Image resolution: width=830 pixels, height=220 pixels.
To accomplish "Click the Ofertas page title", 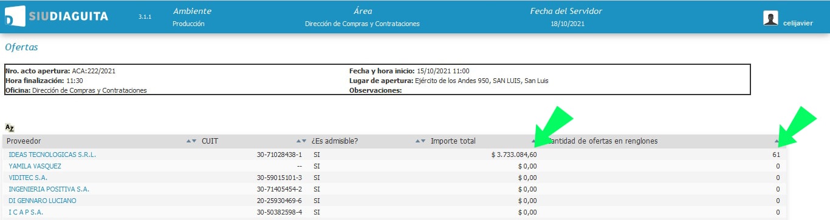I will [x=21, y=47].
